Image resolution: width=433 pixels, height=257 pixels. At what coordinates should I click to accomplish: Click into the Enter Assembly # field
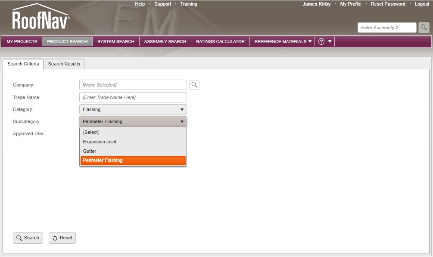pyautogui.click(x=386, y=28)
